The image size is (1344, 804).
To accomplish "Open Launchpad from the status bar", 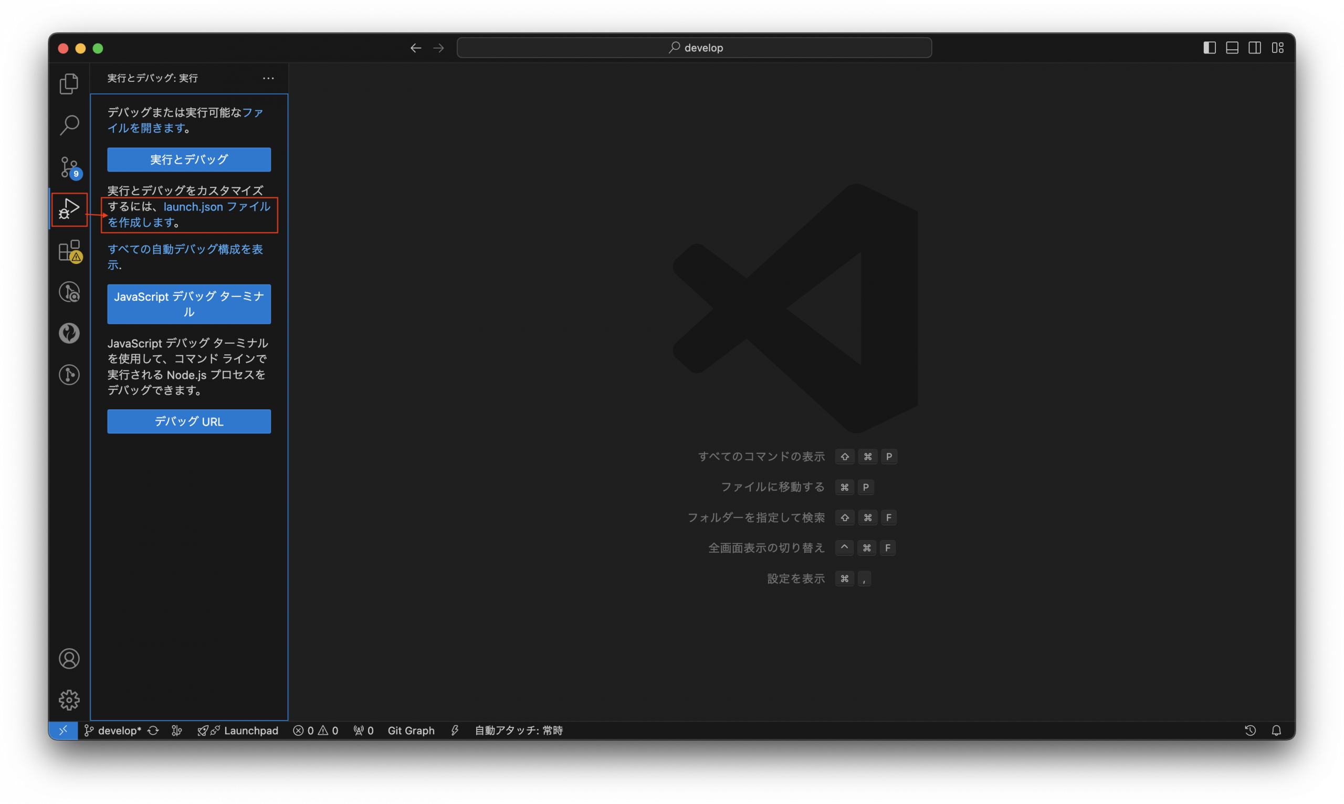I will pyautogui.click(x=238, y=731).
